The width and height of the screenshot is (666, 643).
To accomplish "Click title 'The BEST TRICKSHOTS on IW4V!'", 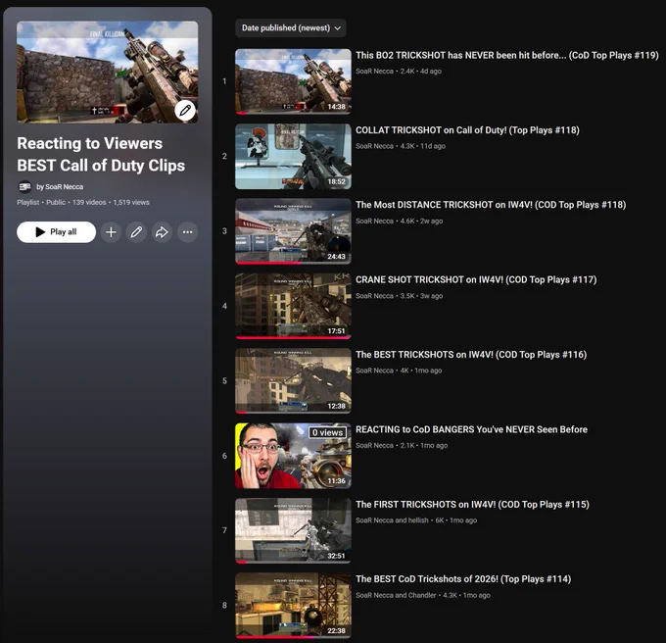I will tap(471, 355).
